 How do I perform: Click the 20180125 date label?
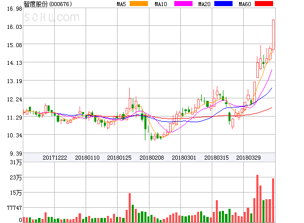[119, 158]
